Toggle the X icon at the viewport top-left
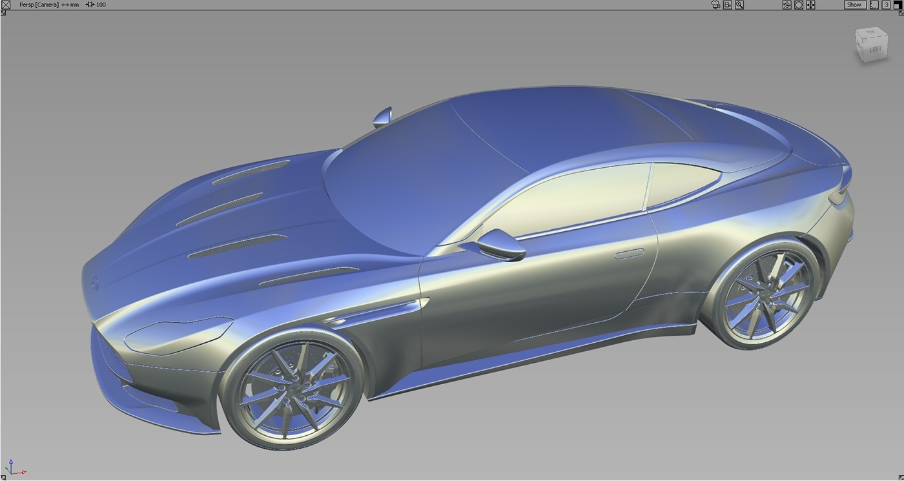Screen dimensions: 904x481 click(x=6, y=5)
